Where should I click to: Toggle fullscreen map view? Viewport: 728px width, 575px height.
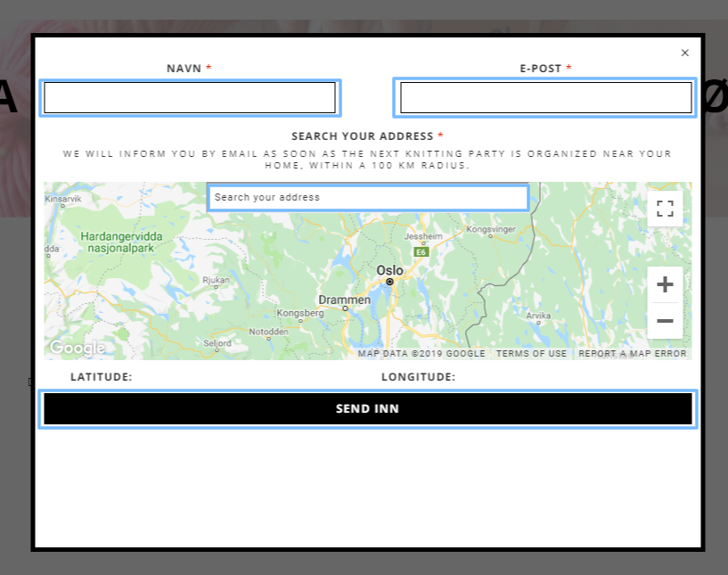coord(665,209)
